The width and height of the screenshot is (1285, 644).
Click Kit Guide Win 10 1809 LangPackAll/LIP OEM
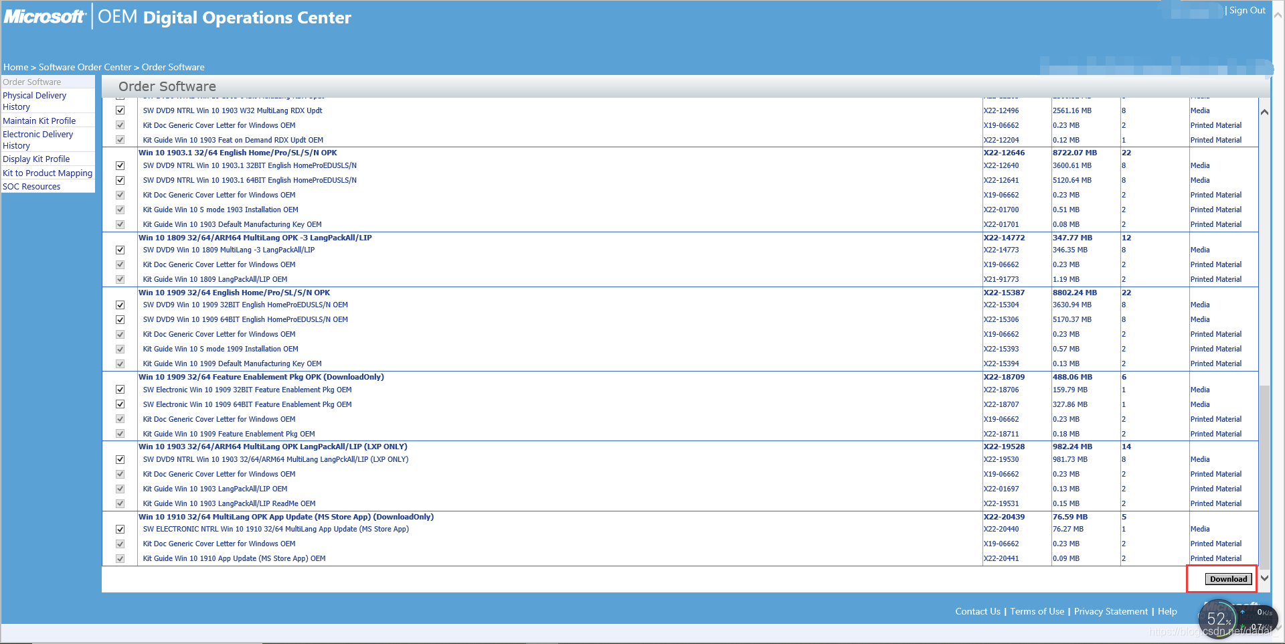click(x=215, y=279)
